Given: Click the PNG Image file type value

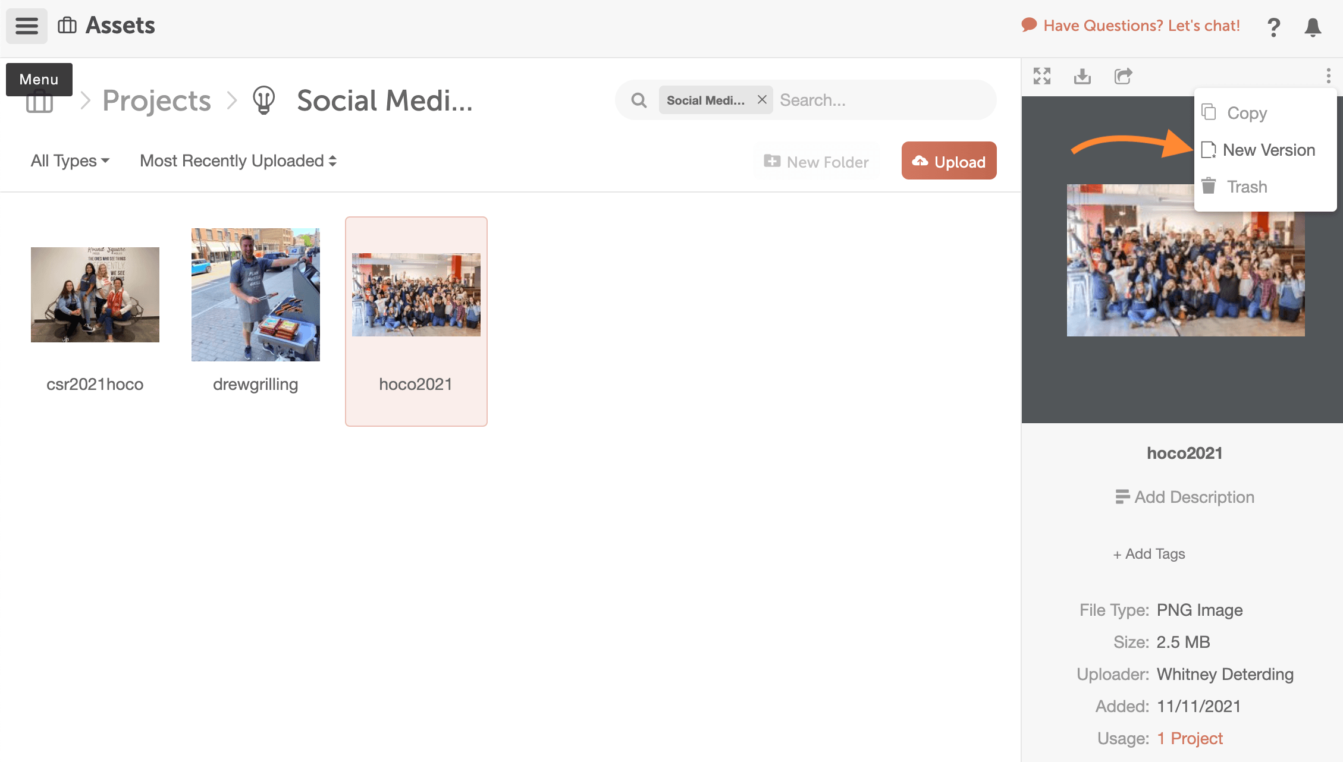Looking at the screenshot, I should pos(1200,610).
